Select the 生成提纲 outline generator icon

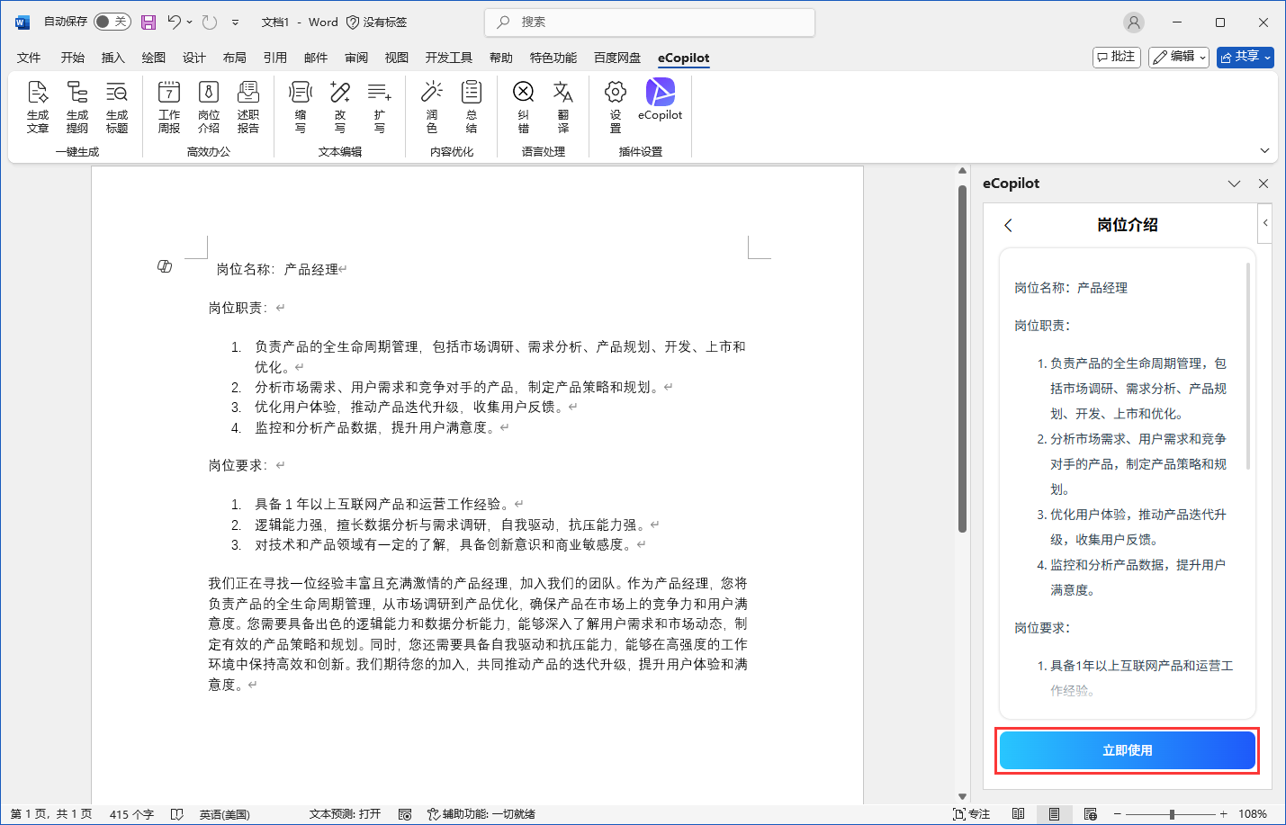(77, 106)
